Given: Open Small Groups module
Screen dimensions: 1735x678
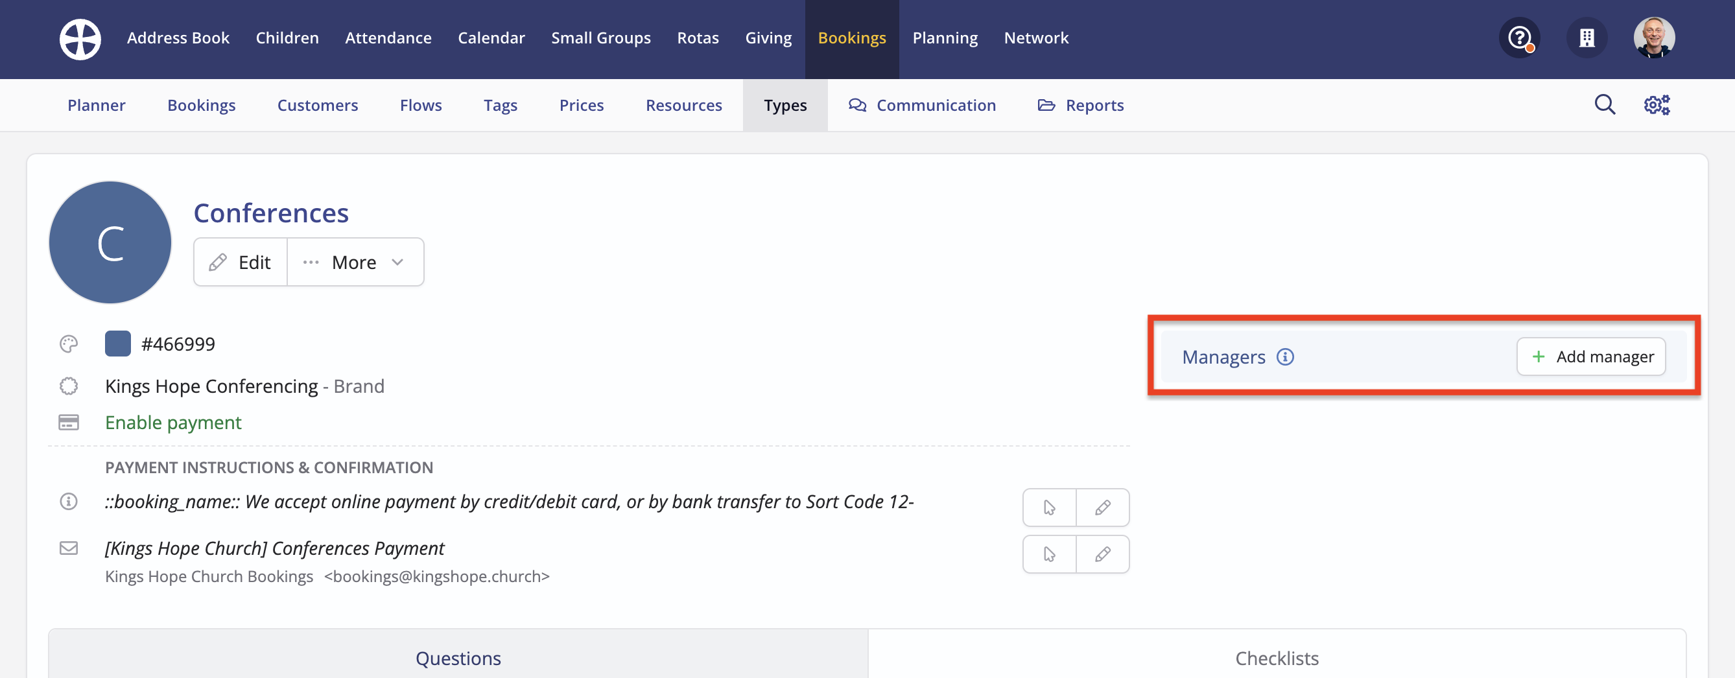Looking at the screenshot, I should pyautogui.click(x=601, y=38).
